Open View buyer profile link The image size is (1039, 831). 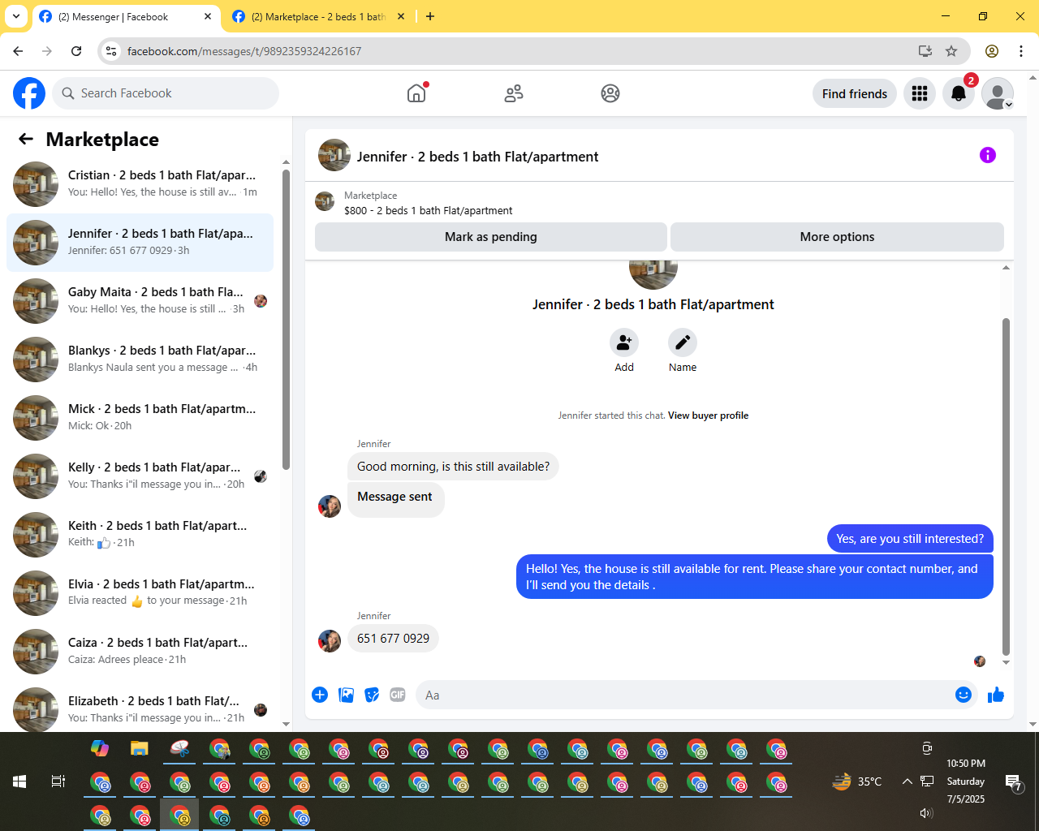(708, 415)
